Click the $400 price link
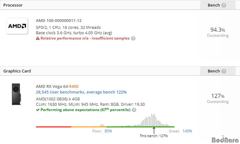Screen dimensions: 240x144 pyautogui.click(x=74, y=86)
